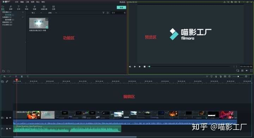254x138 pixels.
Task: Open the Media tab in the top toolbar
Action: click(3, 8)
